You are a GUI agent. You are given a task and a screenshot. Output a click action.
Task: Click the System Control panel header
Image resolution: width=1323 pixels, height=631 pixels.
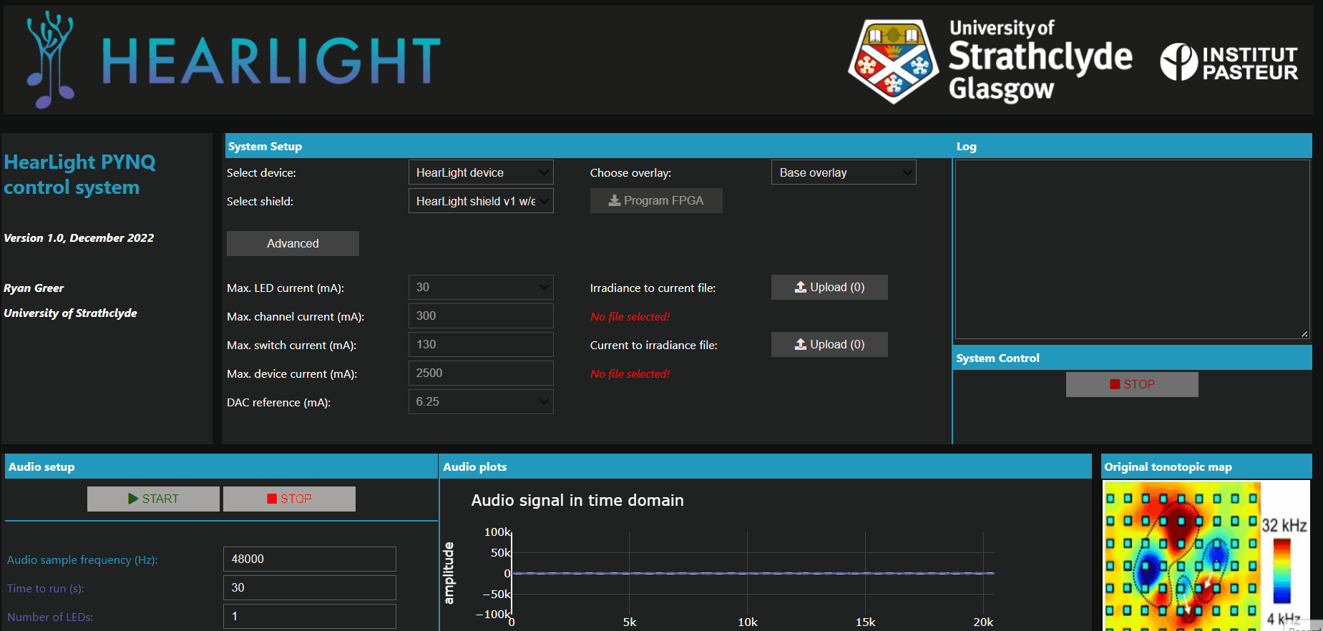[1132, 358]
